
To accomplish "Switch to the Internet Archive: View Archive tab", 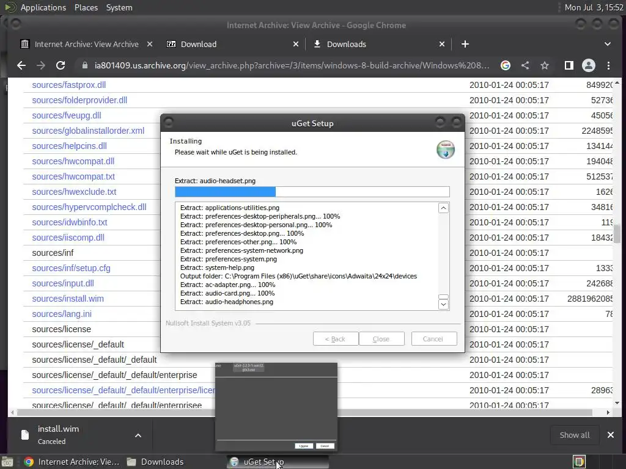I will pyautogui.click(x=86, y=44).
